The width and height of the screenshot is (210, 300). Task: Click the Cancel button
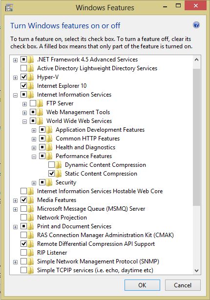[183, 285]
